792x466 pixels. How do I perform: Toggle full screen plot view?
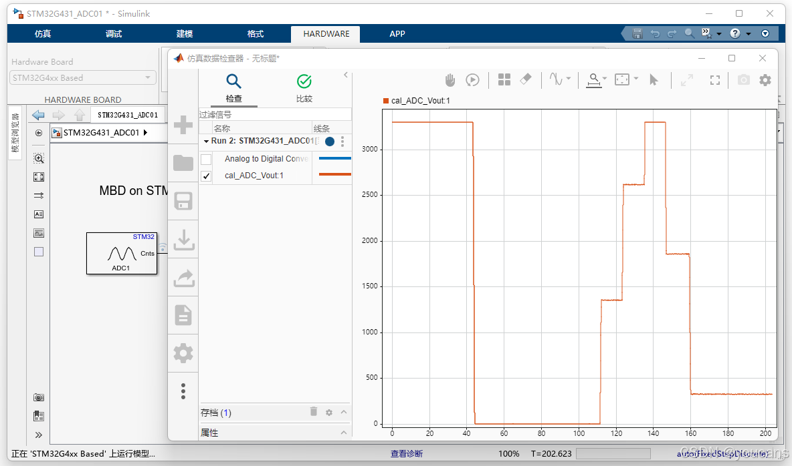pyautogui.click(x=714, y=79)
